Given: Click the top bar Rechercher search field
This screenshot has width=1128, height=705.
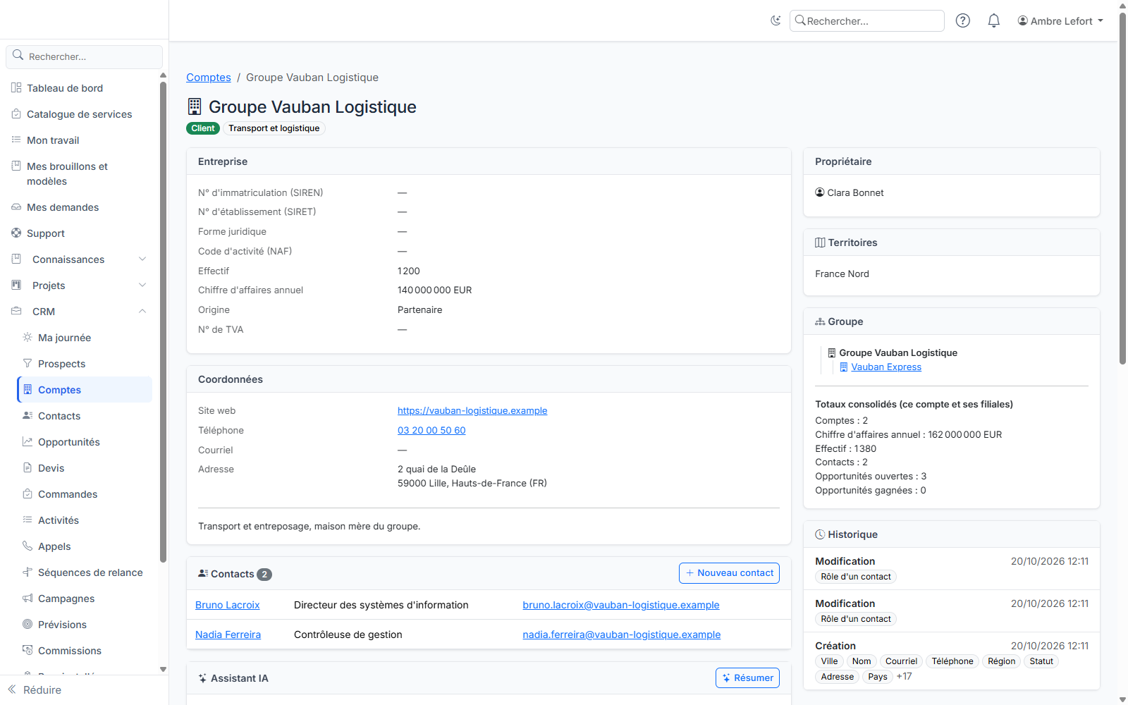Looking at the screenshot, I should [x=867, y=21].
